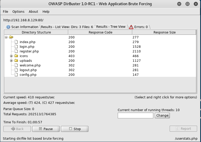201x142 pixels.
Task: Click the pause bars icon
Action: 40,129
